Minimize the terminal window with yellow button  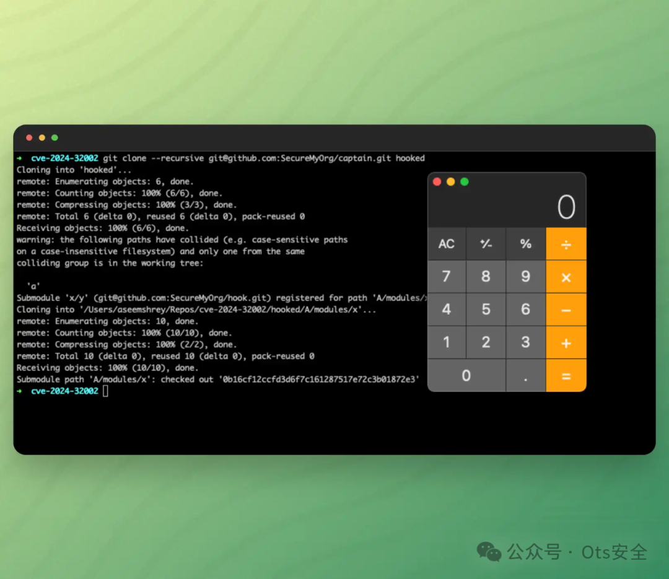(42, 137)
